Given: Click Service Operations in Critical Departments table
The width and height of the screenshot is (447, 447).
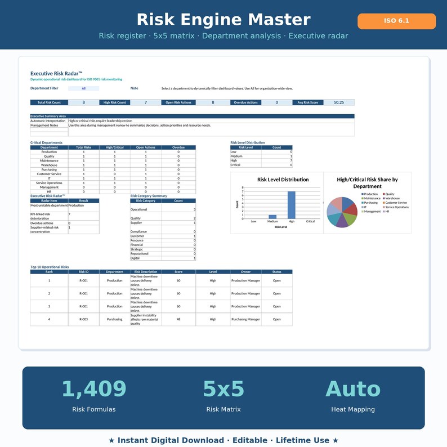Looking at the screenshot, I should [49, 183].
